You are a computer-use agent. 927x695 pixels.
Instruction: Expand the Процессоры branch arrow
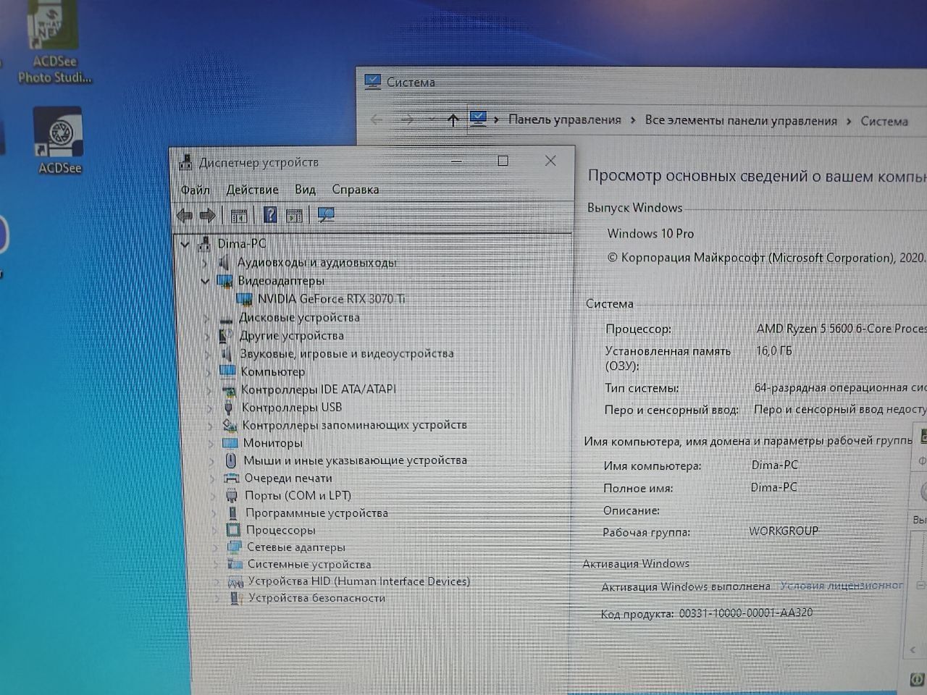(x=215, y=530)
